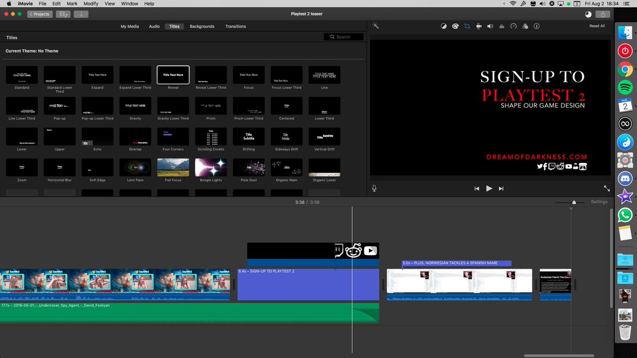637x358 pixels.
Task: Open timeline Settings popover
Action: (x=599, y=202)
